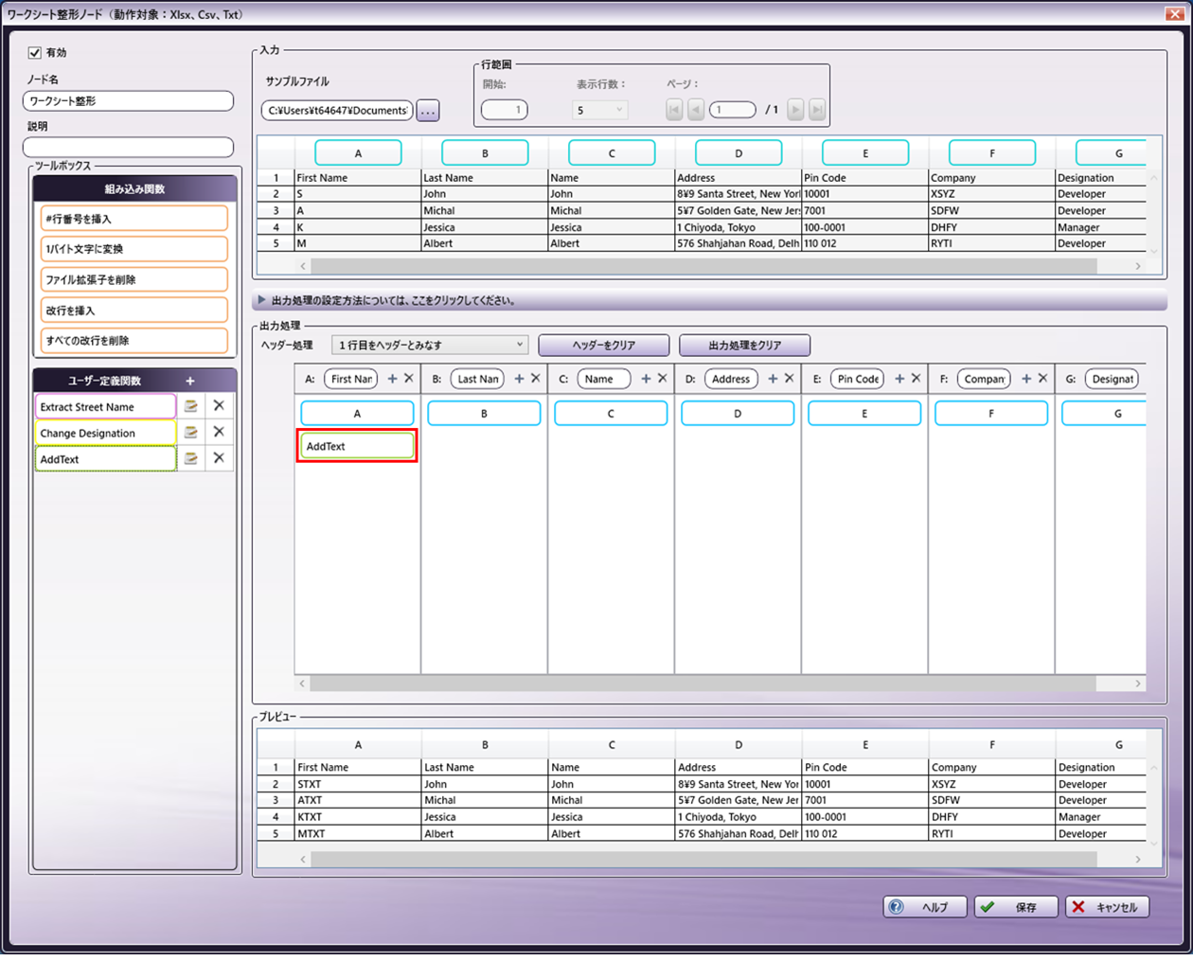1193x961 pixels.
Task: Go to next page icon
Action: coord(795,110)
